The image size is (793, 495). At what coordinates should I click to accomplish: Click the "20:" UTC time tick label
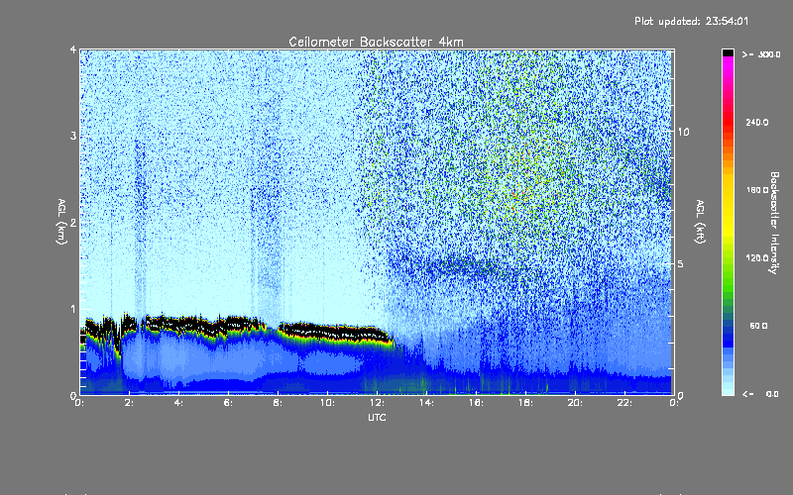pos(576,403)
